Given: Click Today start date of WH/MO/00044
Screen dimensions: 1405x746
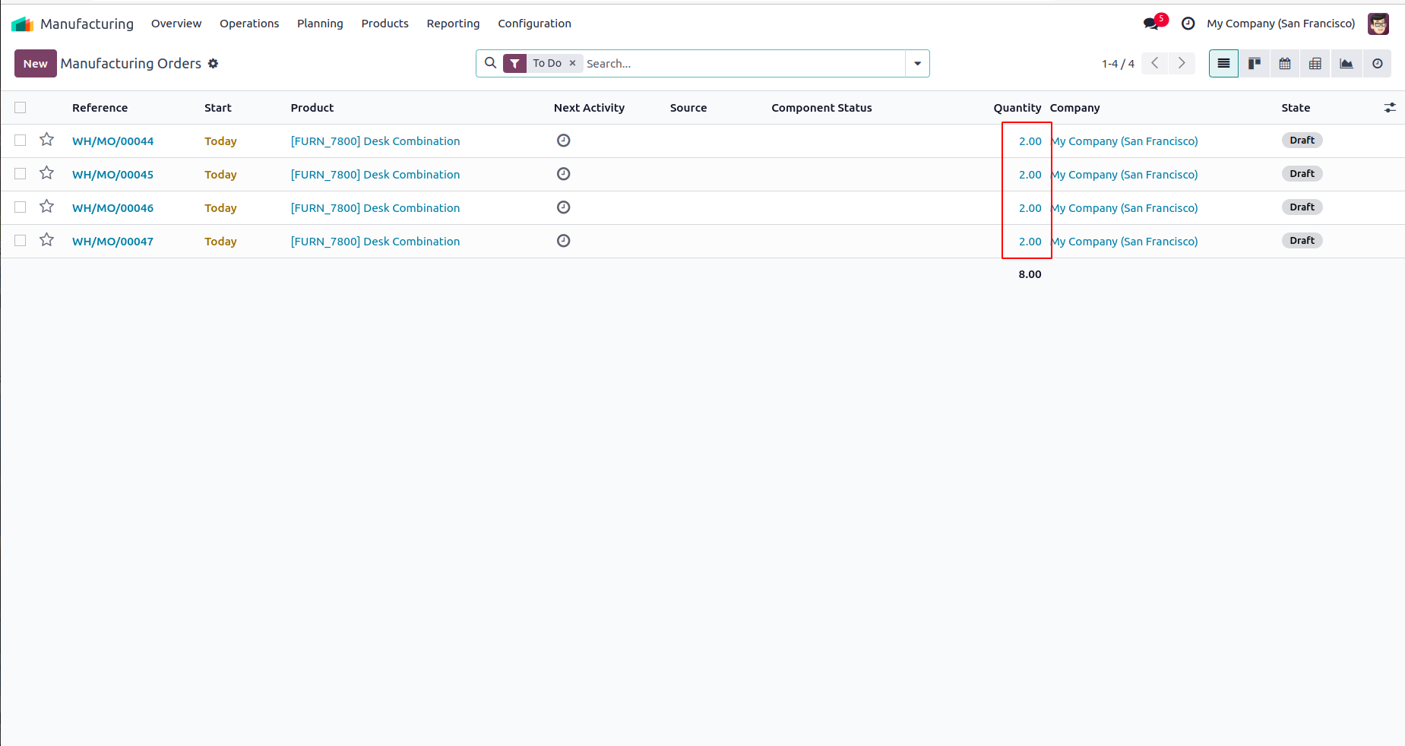Looking at the screenshot, I should click(x=220, y=141).
